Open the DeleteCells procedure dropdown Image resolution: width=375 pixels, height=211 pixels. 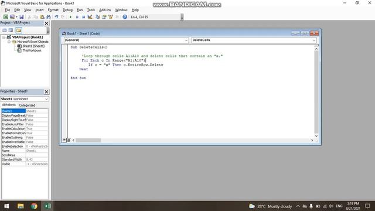pos(314,40)
